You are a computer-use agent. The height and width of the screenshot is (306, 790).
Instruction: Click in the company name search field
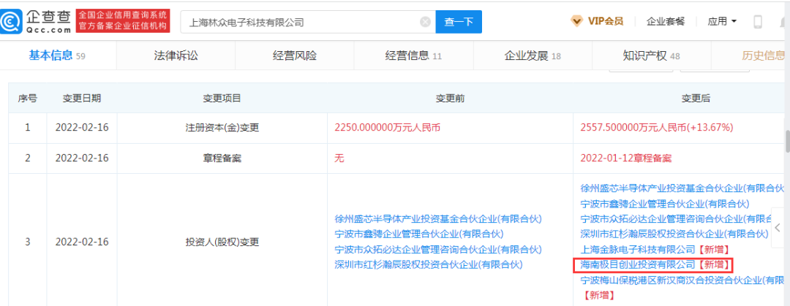coord(300,22)
